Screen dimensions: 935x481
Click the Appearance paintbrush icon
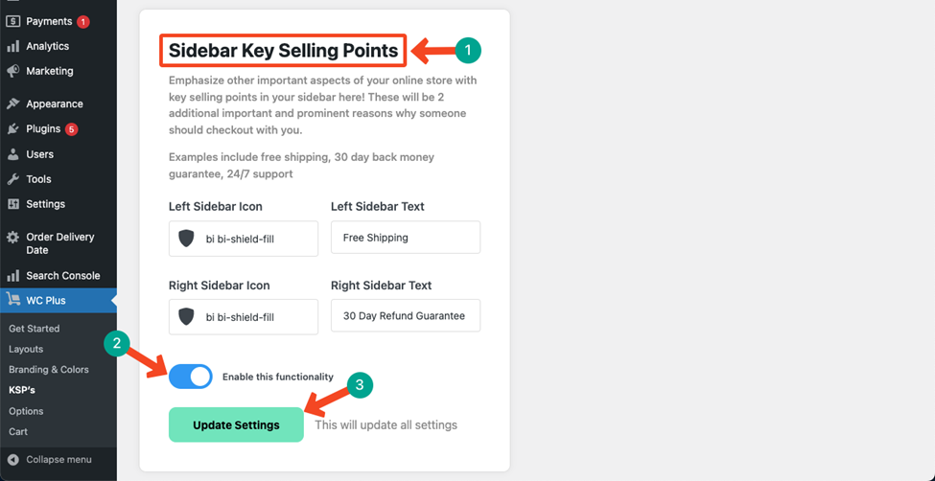pos(13,104)
